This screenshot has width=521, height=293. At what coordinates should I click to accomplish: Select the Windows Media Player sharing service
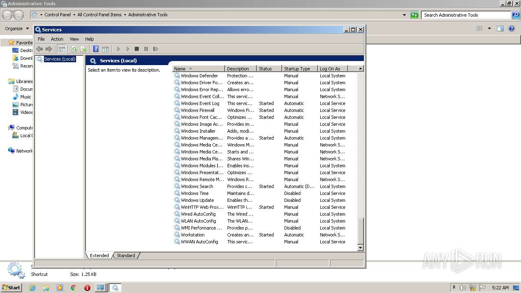(x=265, y=159)
